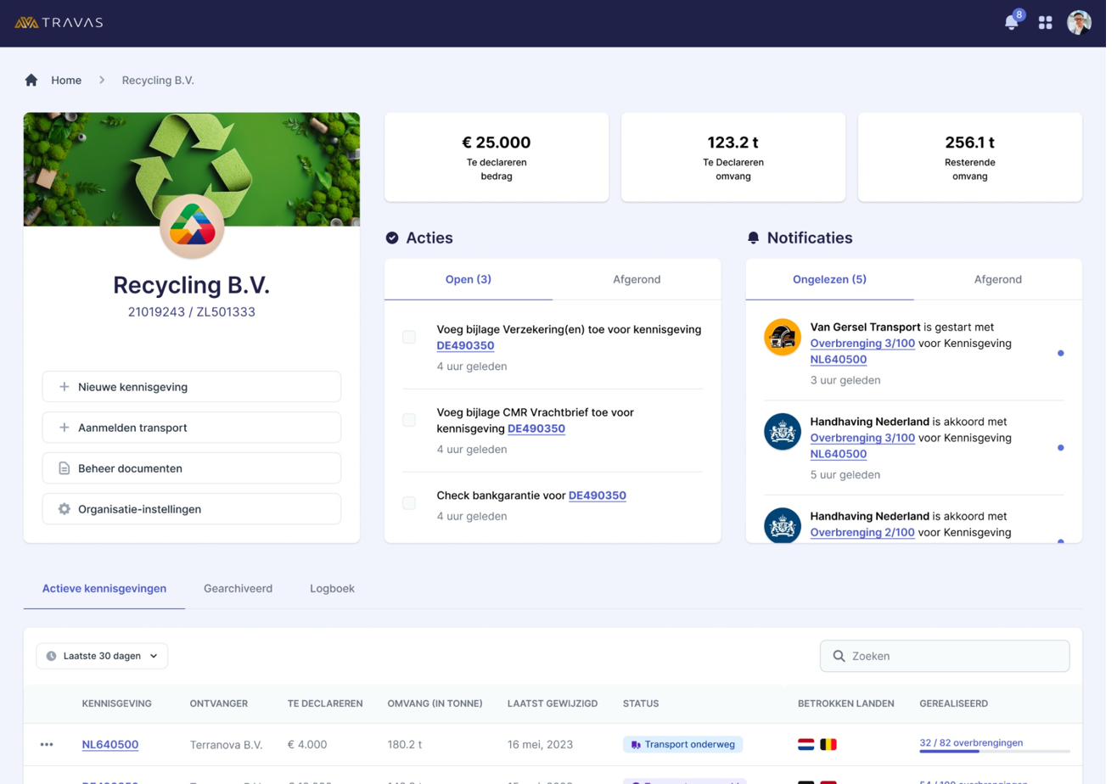This screenshot has height=784, width=1117.
Task: Click the Terranova B.V. cell
Action: tap(228, 752)
